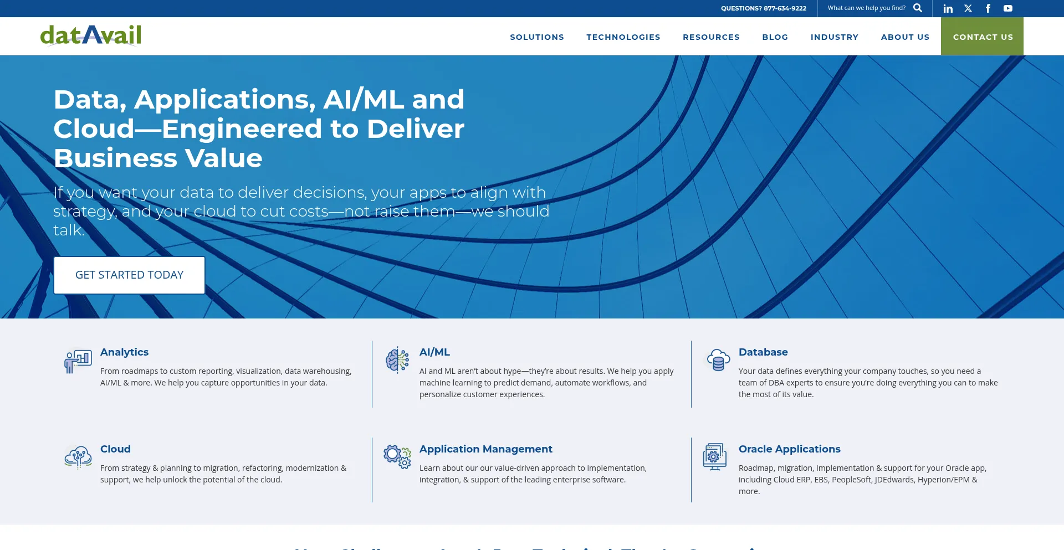Viewport: 1064px width, 550px height.
Task: Open the YouTube icon link
Action: [1008, 8]
